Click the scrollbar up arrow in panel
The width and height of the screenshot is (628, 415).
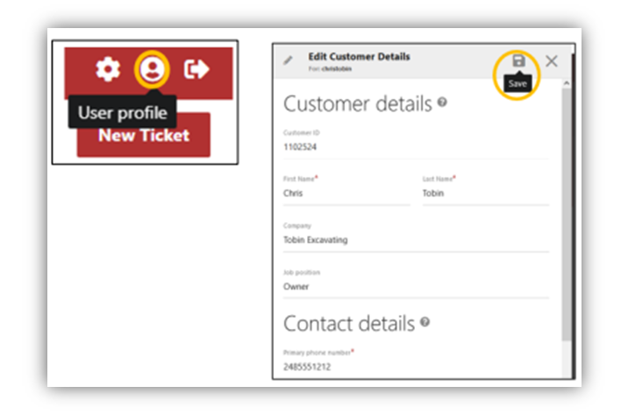pos(567,83)
